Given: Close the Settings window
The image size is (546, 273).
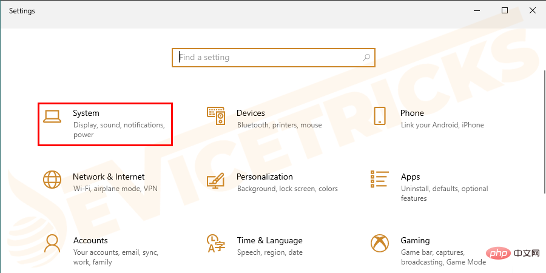Looking at the screenshot, I should (532, 11).
